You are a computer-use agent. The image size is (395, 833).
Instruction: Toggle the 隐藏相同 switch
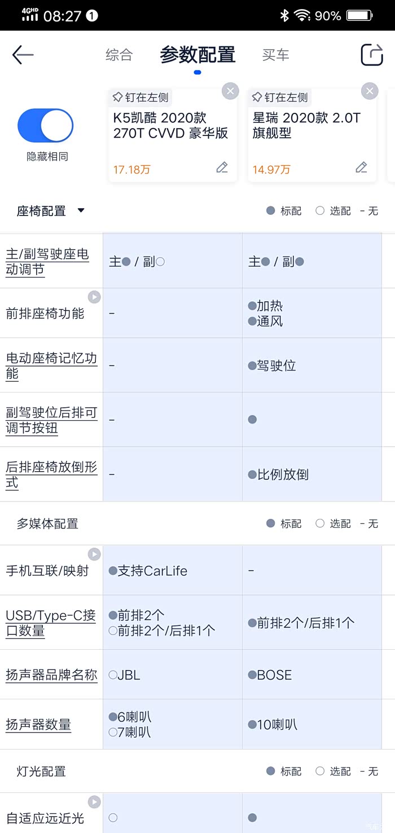[46, 125]
